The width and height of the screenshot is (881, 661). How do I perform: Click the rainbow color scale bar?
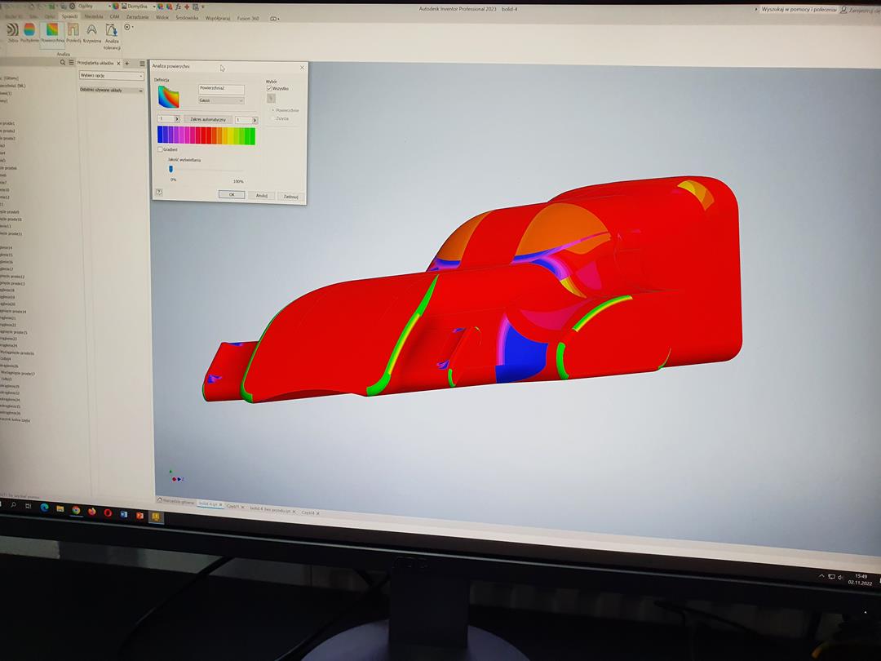tap(206, 135)
